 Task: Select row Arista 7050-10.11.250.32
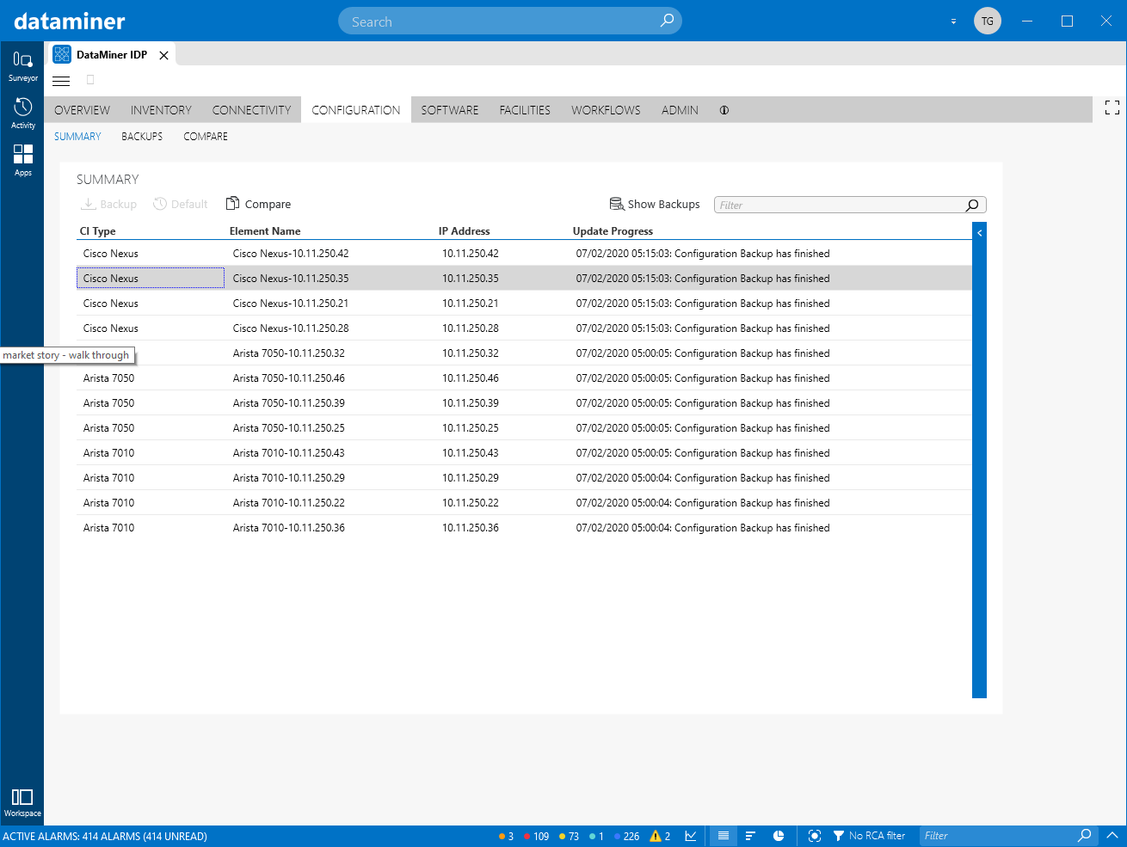[524, 353]
